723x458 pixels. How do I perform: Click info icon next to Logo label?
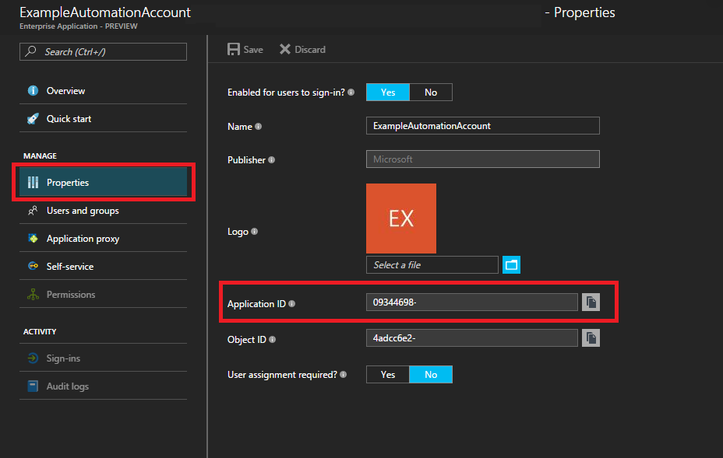(x=254, y=232)
